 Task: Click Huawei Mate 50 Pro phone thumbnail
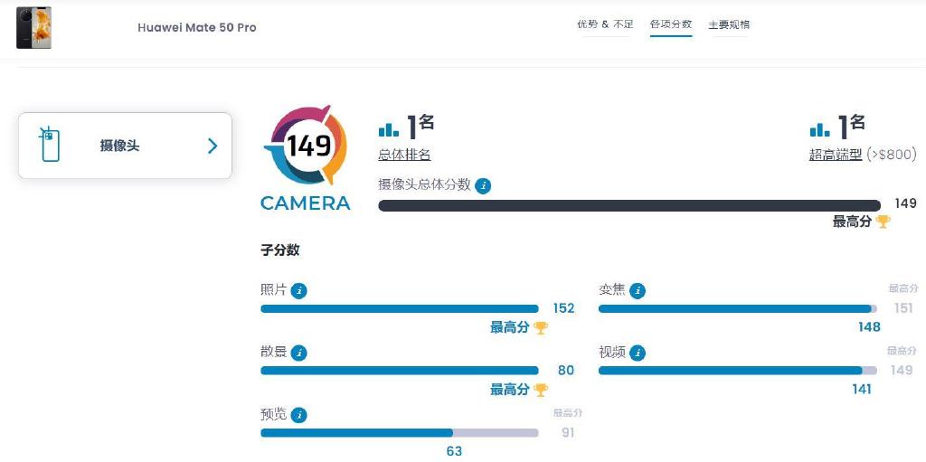click(33, 28)
